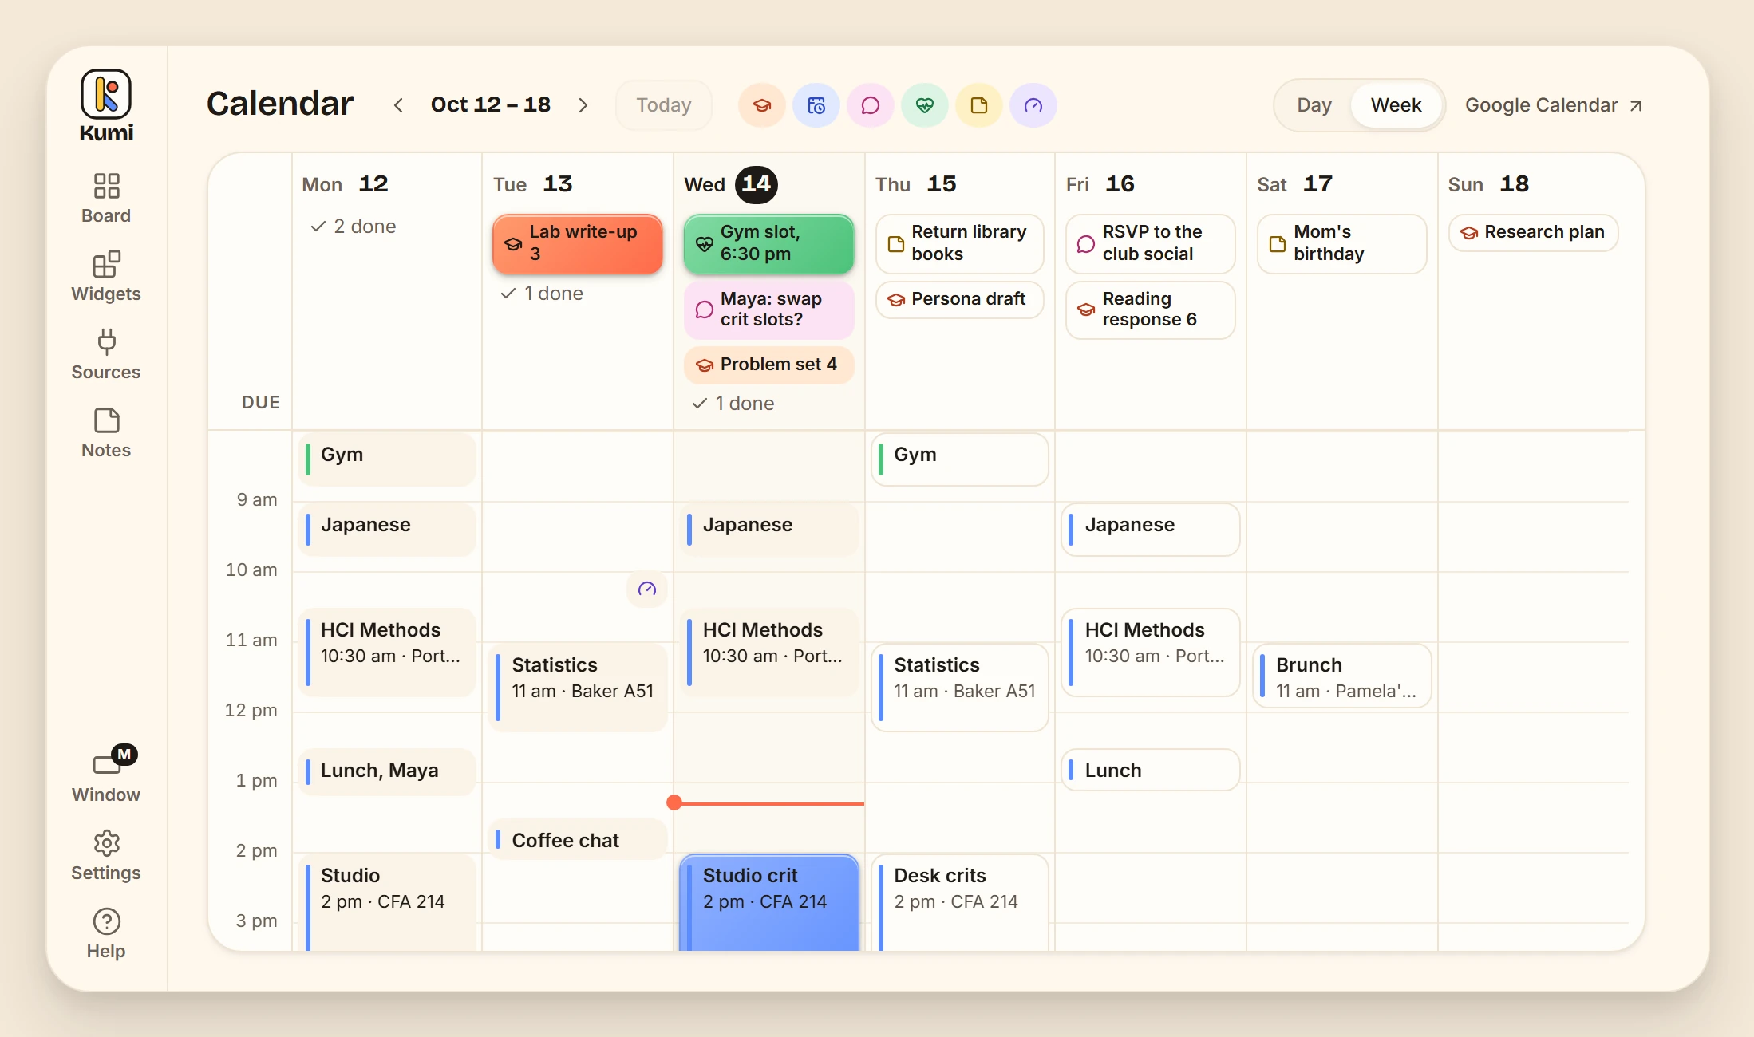Image resolution: width=1754 pixels, height=1037 pixels.
Task: Open the Board view in sidebar
Action: (106, 199)
